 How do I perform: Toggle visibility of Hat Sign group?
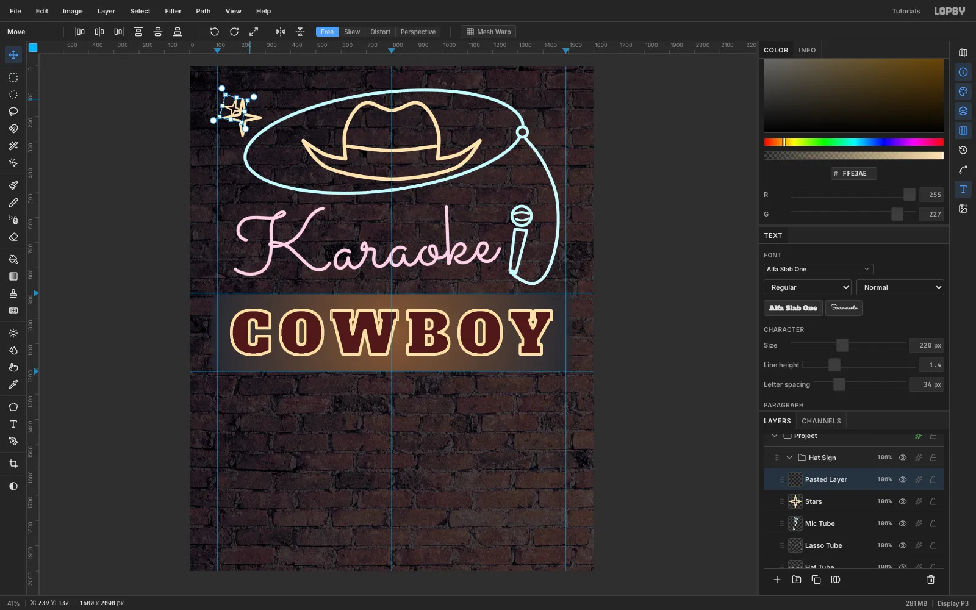pyautogui.click(x=903, y=457)
